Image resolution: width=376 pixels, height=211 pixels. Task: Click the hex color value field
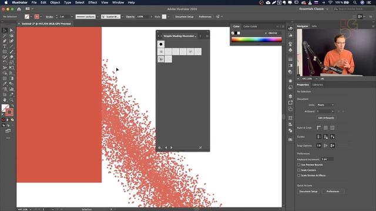coord(274,33)
